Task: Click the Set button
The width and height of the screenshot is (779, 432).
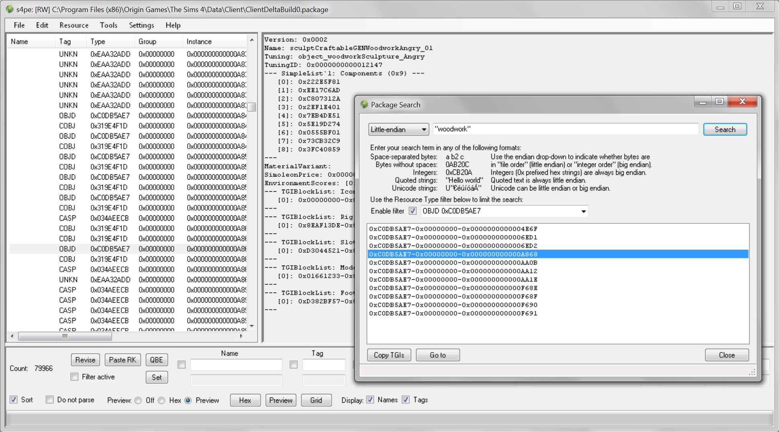Action: tap(157, 377)
